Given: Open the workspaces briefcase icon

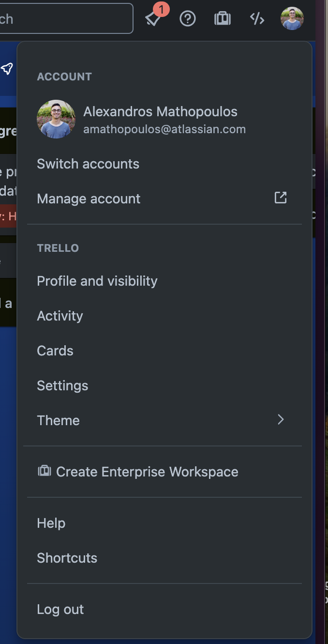Looking at the screenshot, I should click(222, 18).
